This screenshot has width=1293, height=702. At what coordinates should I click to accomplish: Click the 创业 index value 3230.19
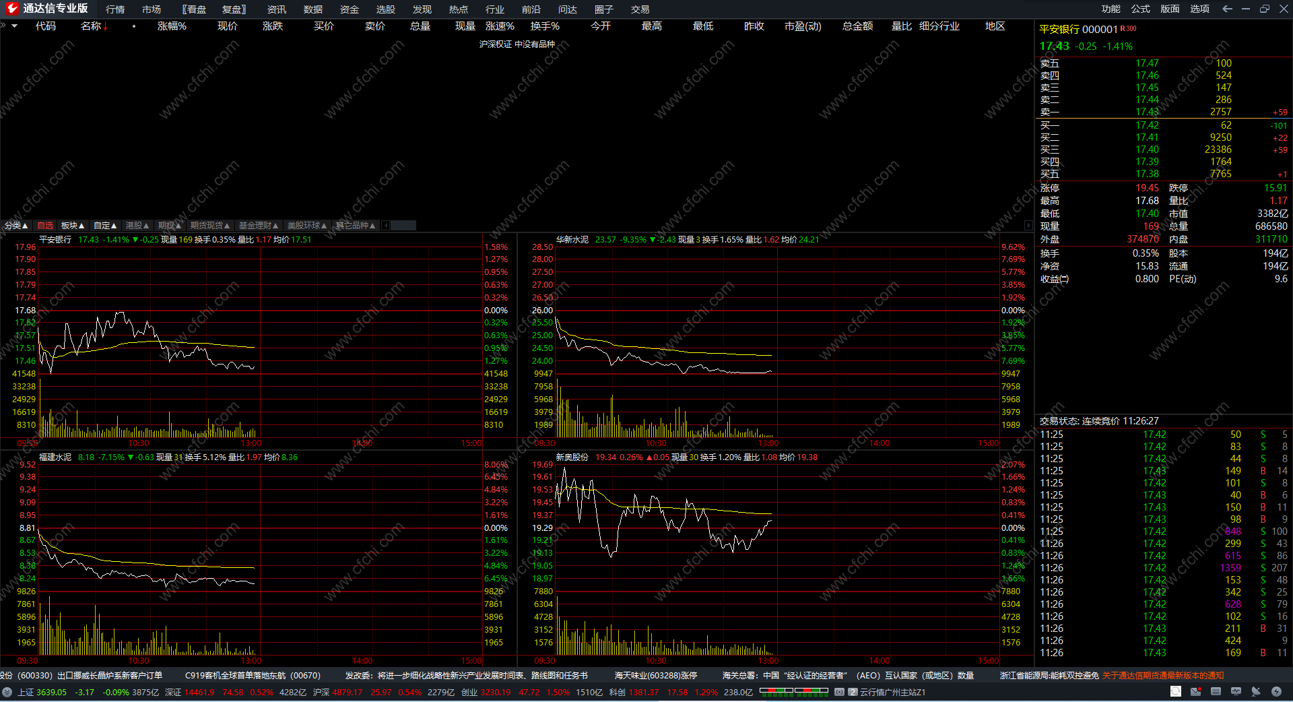coord(496,692)
